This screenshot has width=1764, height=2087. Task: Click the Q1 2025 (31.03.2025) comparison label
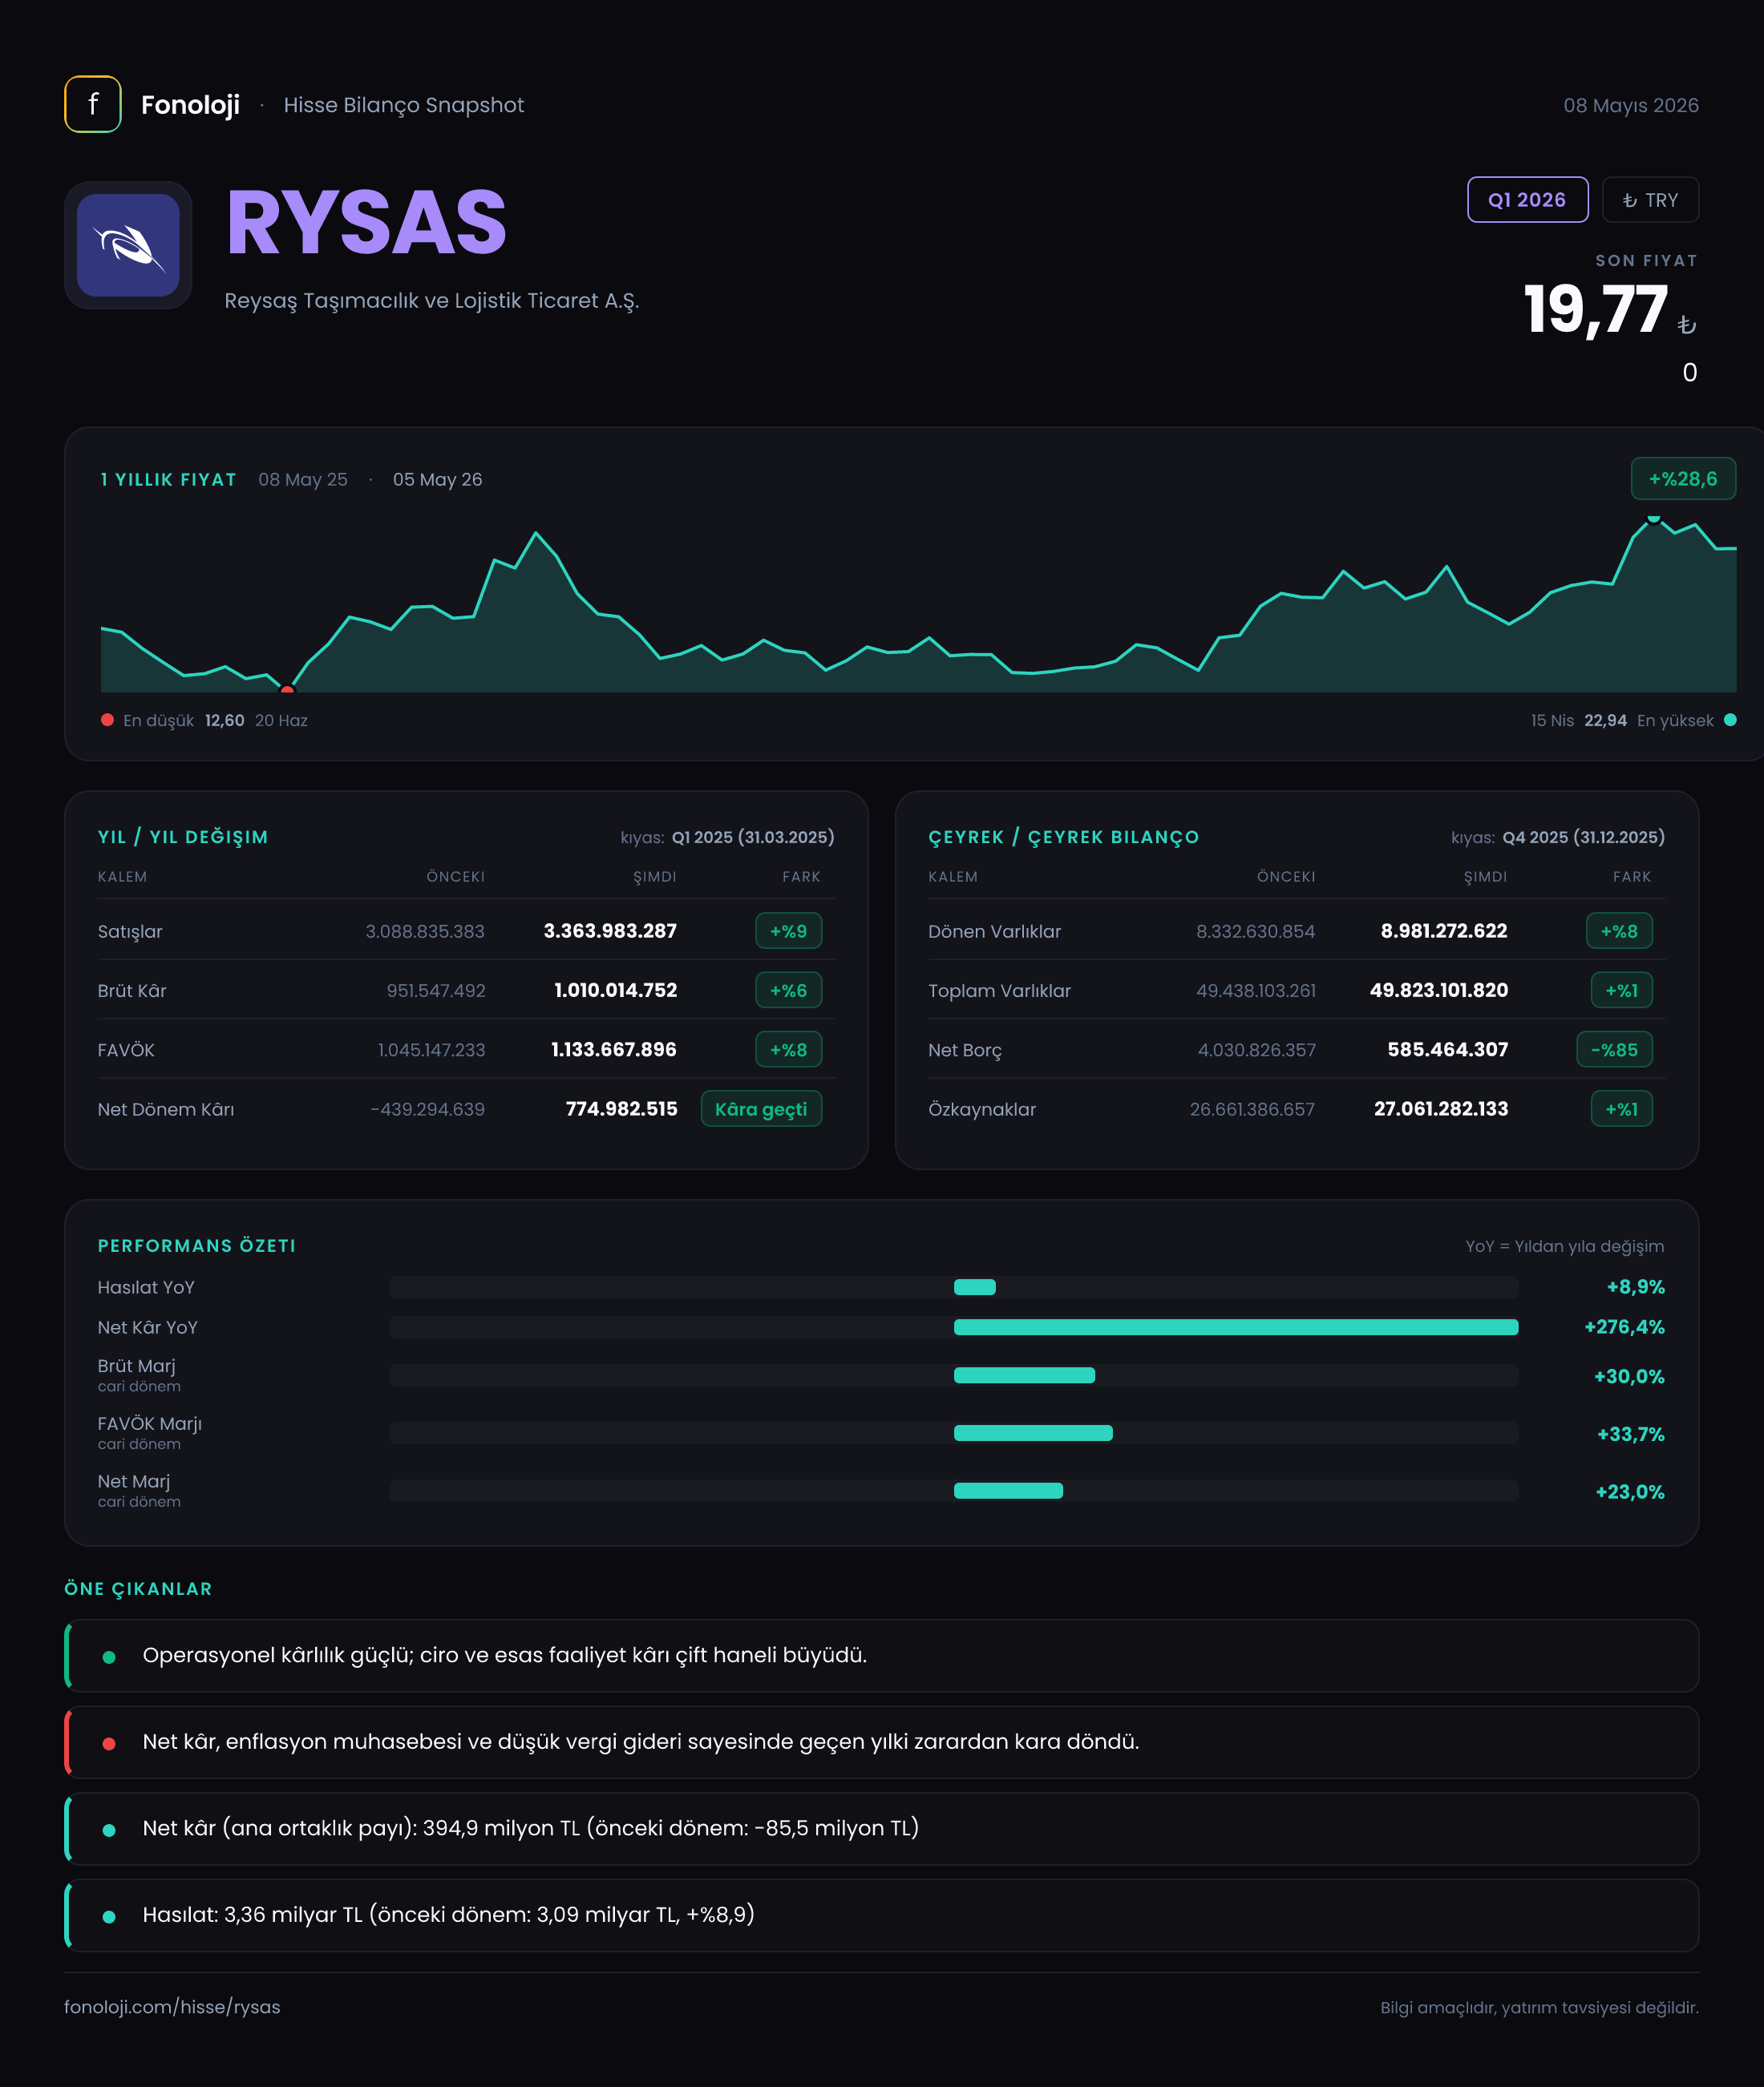point(753,837)
